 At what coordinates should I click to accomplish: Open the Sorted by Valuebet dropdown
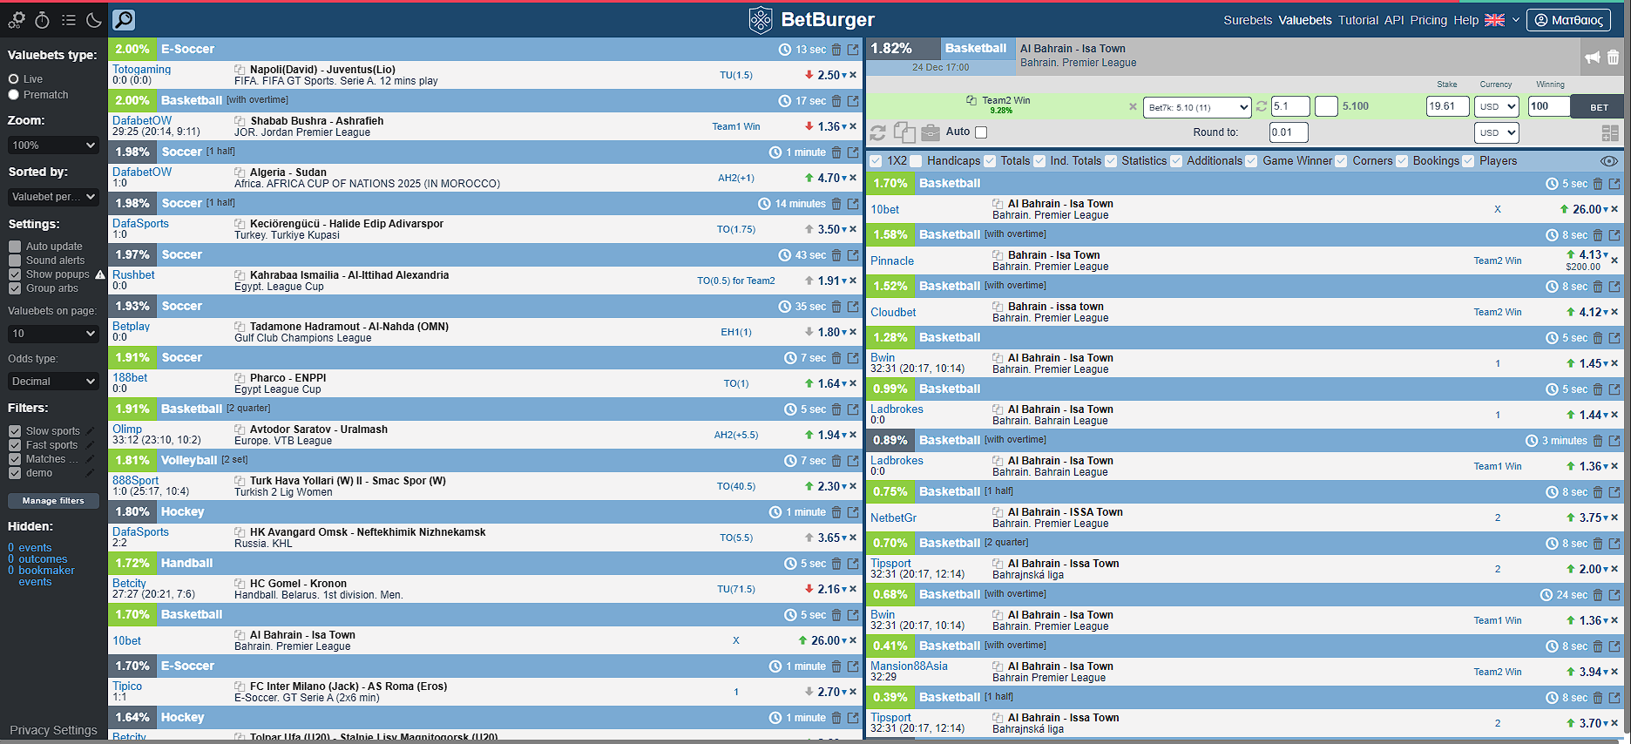coord(53,197)
